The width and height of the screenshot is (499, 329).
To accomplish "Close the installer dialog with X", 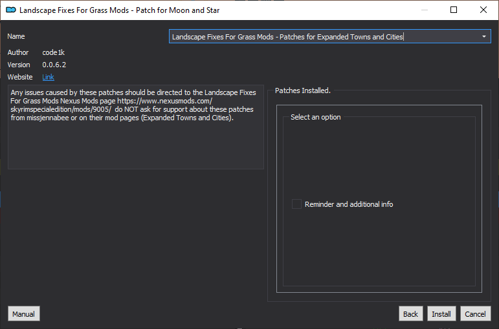I will (x=483, y=10).
